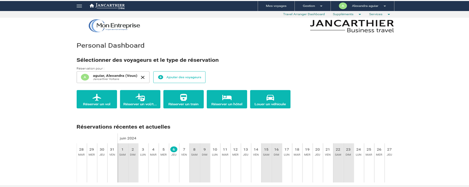Go to Travel Arranger Dashboard
The width and height of the screenshot is (469, 187).
coord(304,14)
